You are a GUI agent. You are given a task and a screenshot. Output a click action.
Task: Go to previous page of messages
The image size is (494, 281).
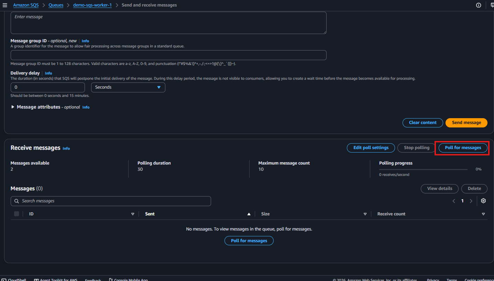(454, 201)
